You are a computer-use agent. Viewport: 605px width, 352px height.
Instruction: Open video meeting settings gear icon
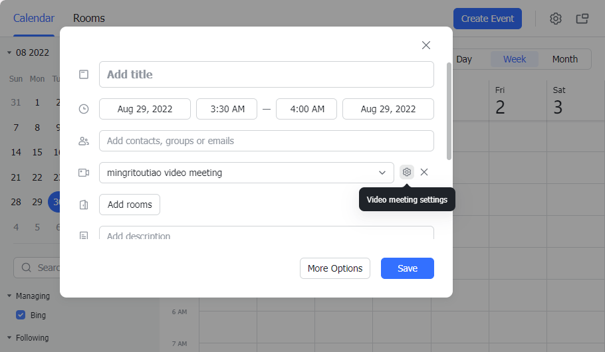407,172
